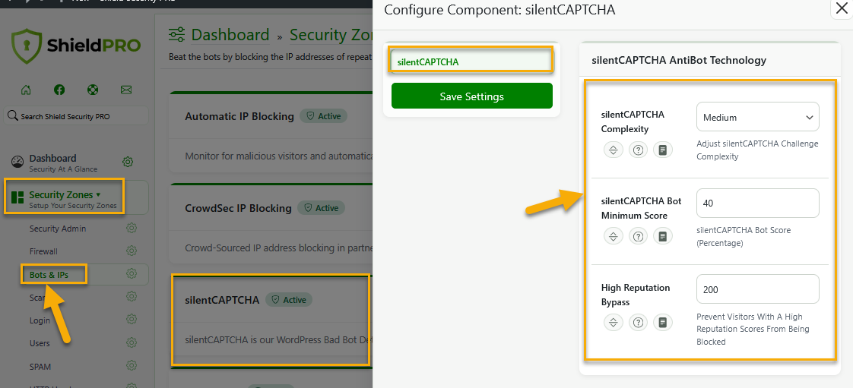Viewport: 853px width, 388px height.
Task: Open the Facebook icon link
Action: point(59,90)
